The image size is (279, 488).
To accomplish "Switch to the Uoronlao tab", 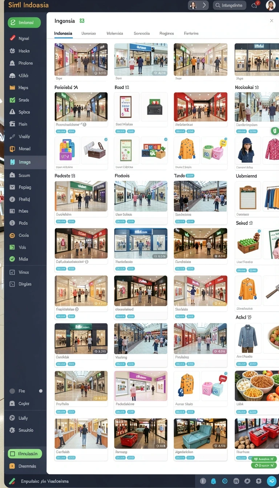I will (89, 33).
